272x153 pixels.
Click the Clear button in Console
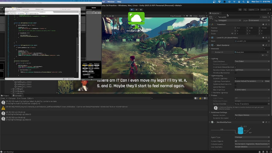pos(3,98)
